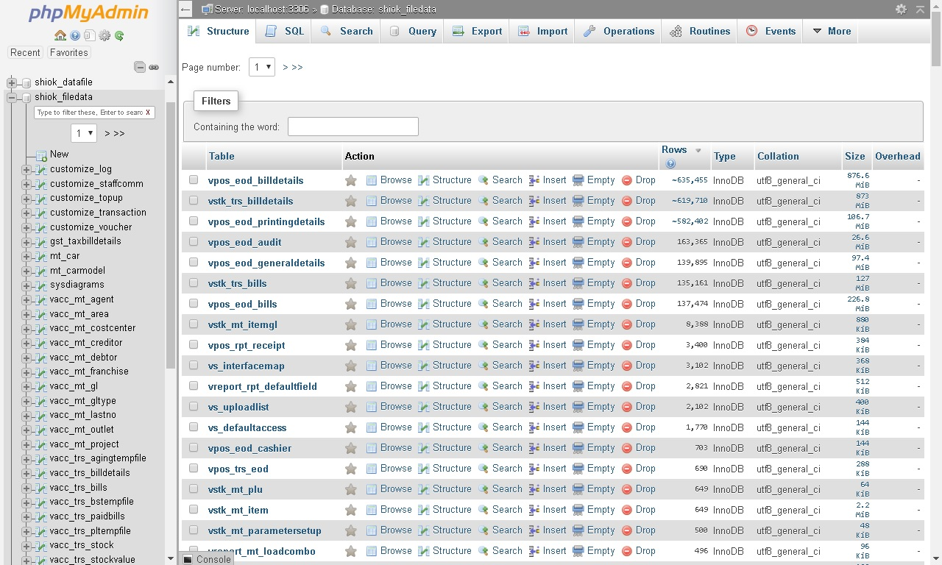Viewport: 942px width, 565px height.
Task: Tick the vreport_rpt_defaultfield checkbox
Action: click(x=194, y=385)
